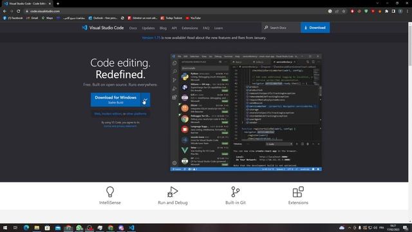Open the Extensions nav link
This screenshot has width=412, height=232.
pyautogui.click(x=190, y=28)
